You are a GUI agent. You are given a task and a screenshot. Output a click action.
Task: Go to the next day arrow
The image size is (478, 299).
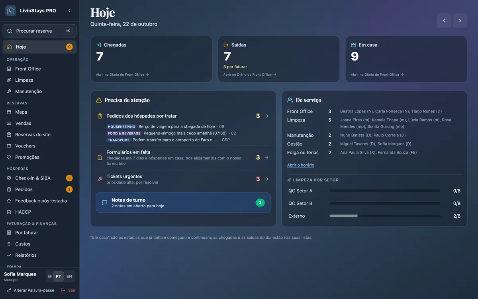[x=460, y=20]
